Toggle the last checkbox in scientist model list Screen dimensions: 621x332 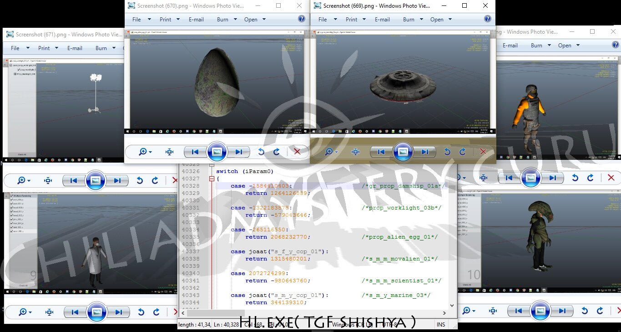pos(12,231)
